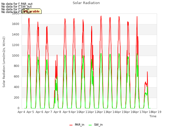This screenshot has height=130, width=173.
Task: Click the Apr 9 x-axis tick label
Action: [66, 112]
